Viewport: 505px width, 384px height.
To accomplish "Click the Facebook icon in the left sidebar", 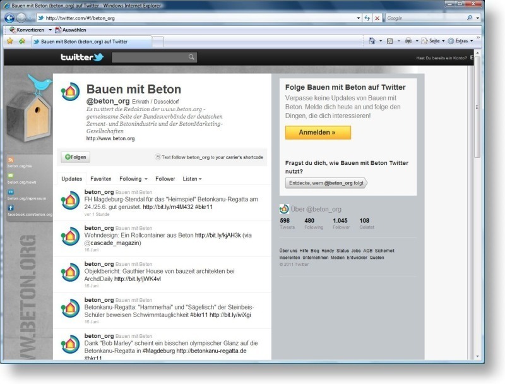I will [11, 208].
